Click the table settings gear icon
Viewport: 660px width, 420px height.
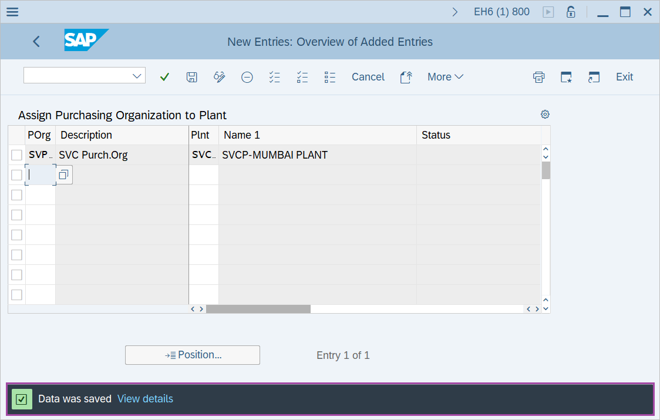click(545, 114)
